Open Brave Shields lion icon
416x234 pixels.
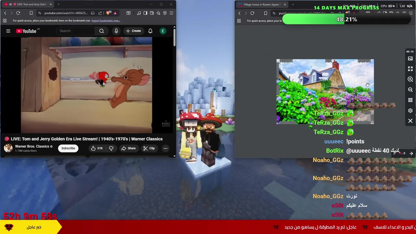pos(108,13)
